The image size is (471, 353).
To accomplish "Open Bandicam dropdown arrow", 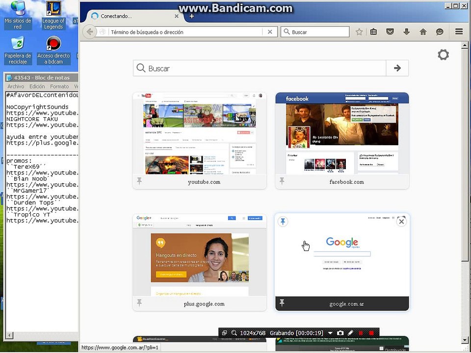I will (x=330, y=333).
